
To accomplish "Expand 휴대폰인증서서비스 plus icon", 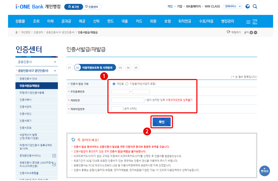I will [x=54, y=156].
